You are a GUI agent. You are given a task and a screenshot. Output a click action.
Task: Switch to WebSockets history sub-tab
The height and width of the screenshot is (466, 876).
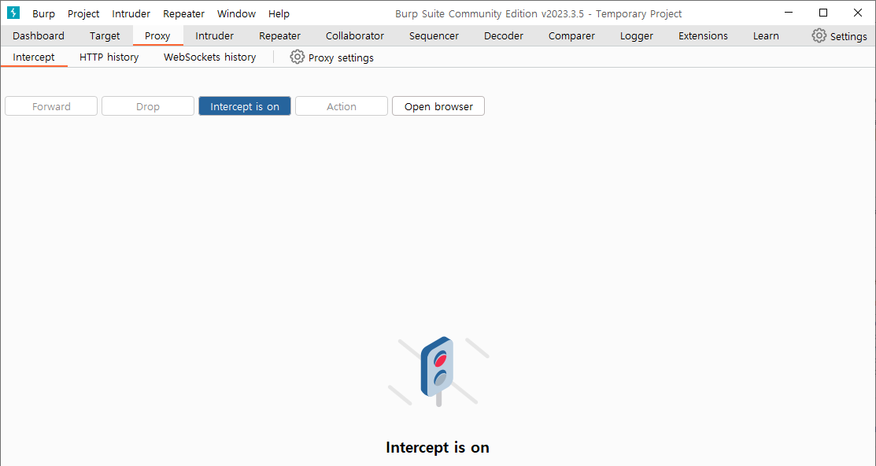click(210, 57)
